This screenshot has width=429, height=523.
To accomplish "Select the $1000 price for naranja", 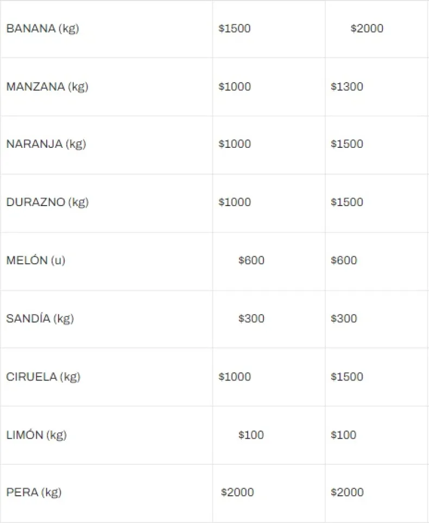I will [x=235, y=144].
